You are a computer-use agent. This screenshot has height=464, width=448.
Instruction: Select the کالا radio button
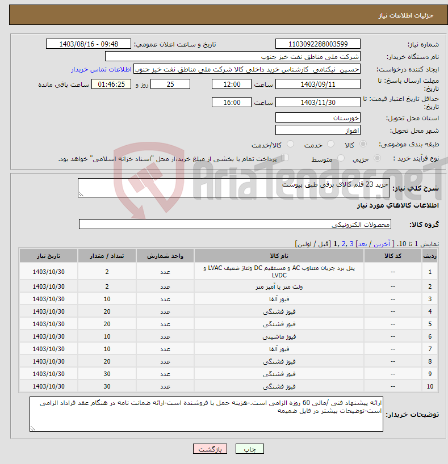[363, 144]
